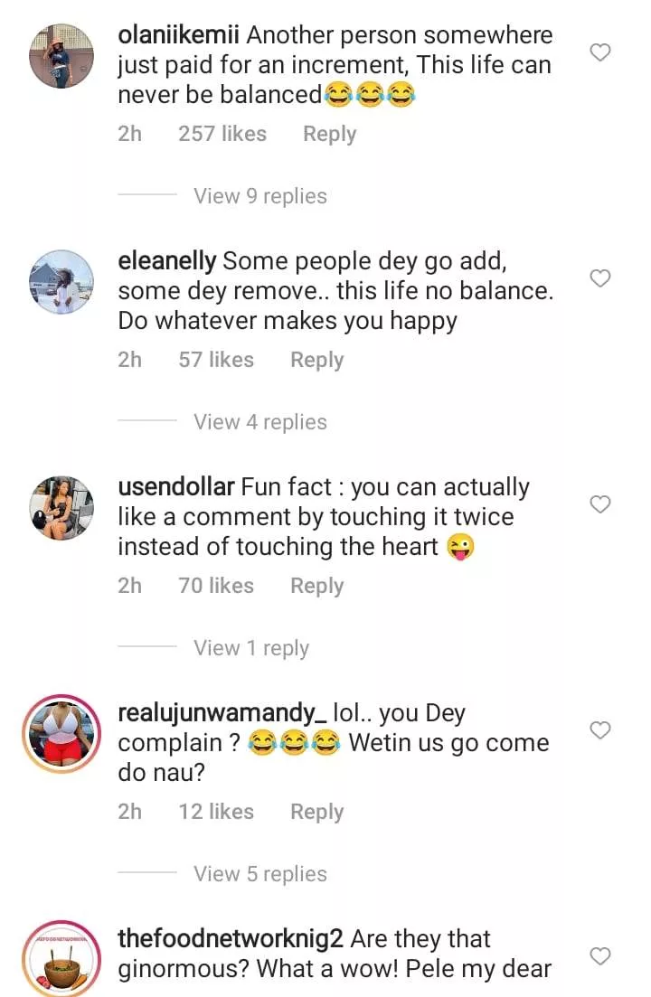Reply to olaniikemii's comment
This screenshot has height=997, width=651.
coord(329,134)
